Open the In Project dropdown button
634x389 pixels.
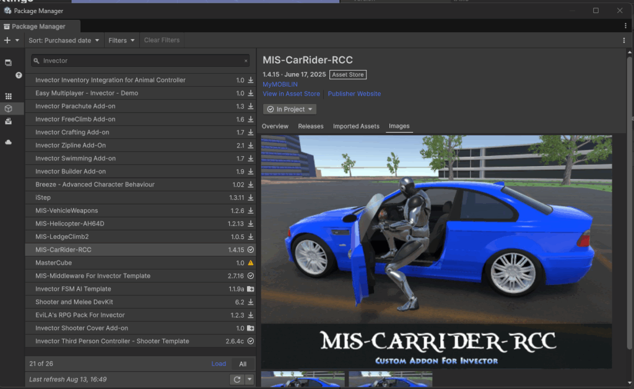(x=290, y=109)
